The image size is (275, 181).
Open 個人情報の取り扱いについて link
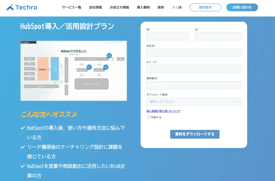pyautogui.click(x=163, y=111)
